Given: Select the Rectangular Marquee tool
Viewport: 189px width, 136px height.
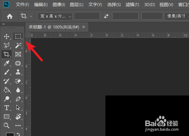Looking at the screenshot, I should tap(18, 36).
